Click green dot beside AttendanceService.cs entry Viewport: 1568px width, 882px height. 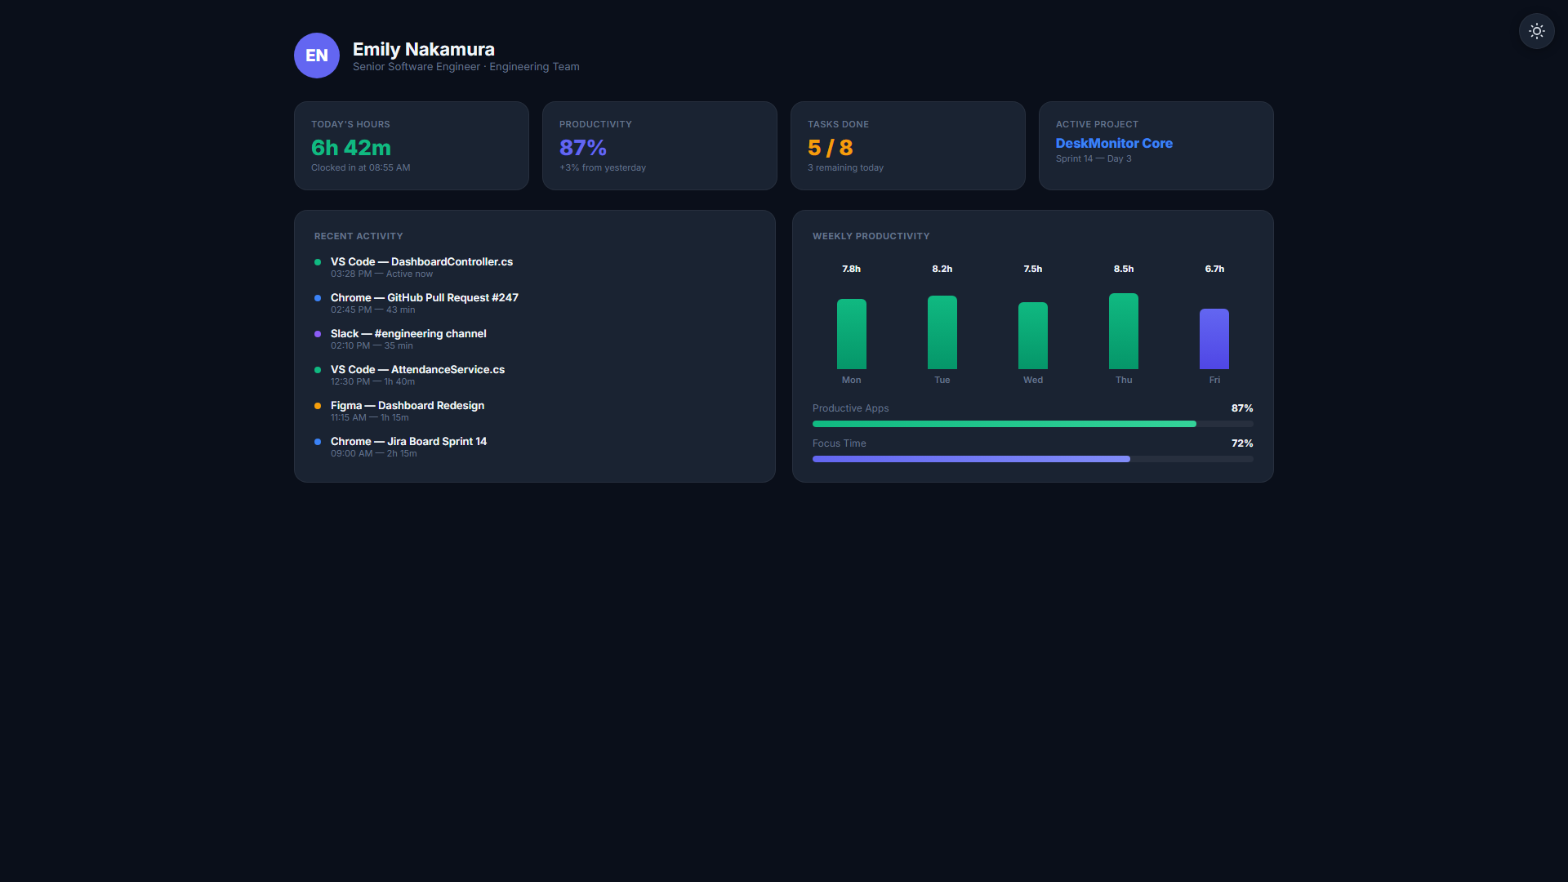pos(318,370)
